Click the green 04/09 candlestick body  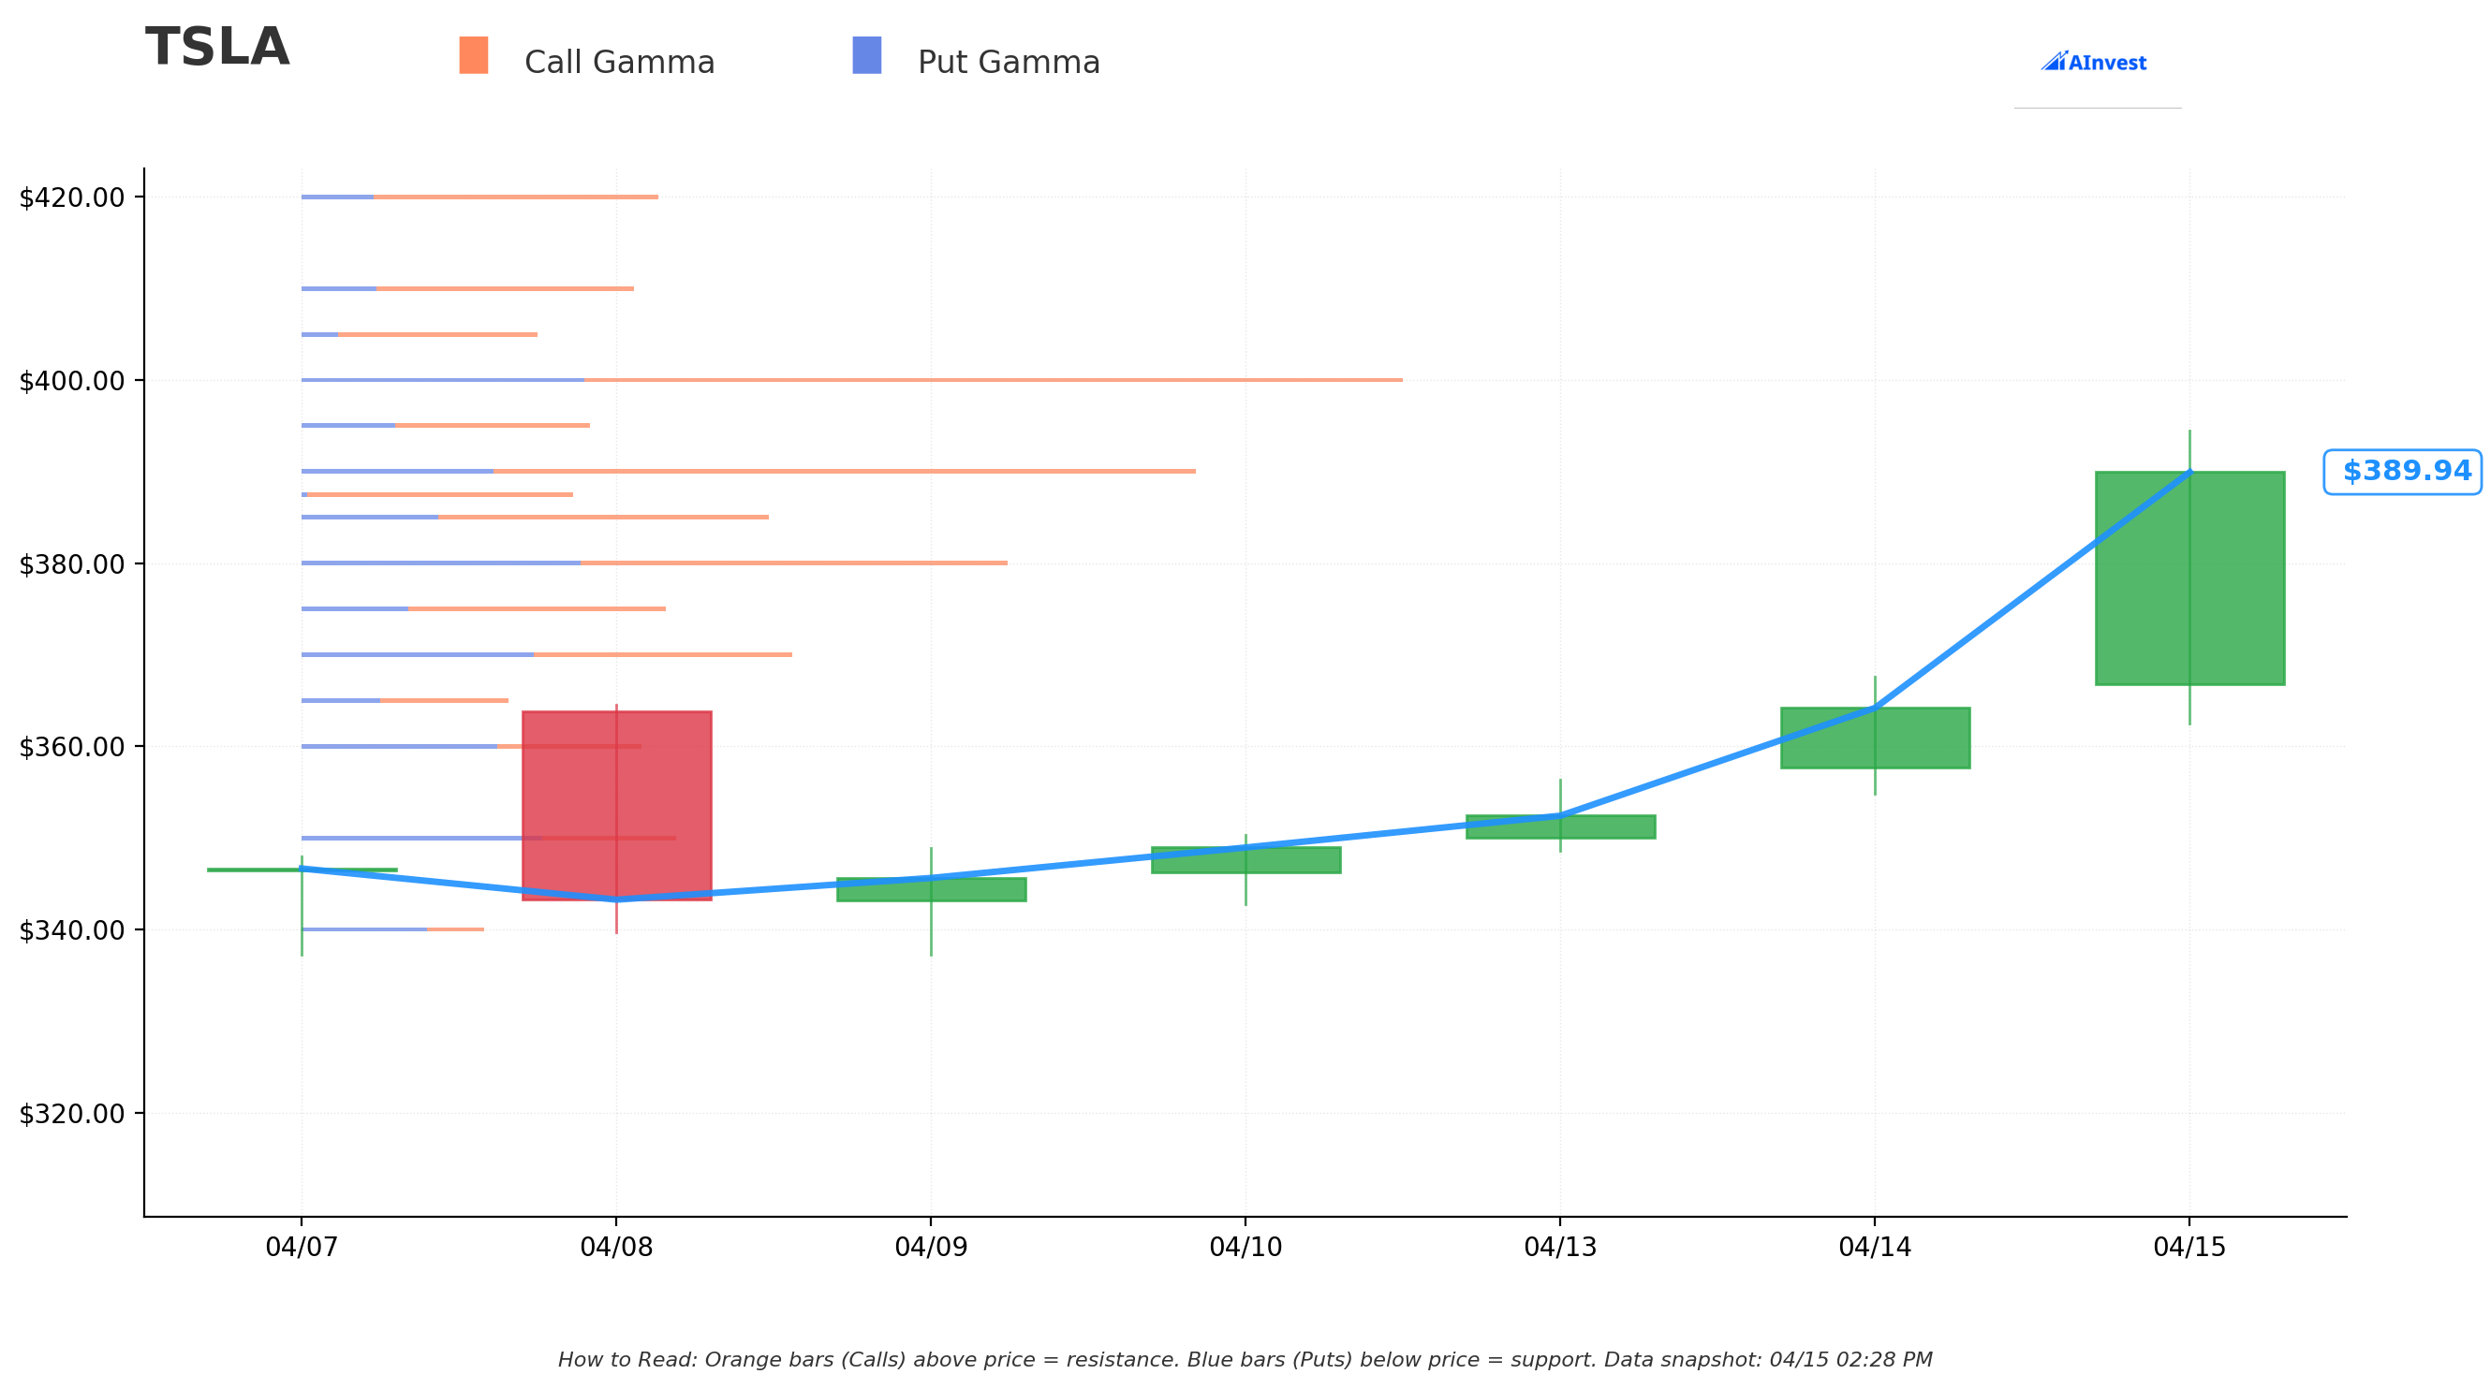click(931, 889)
